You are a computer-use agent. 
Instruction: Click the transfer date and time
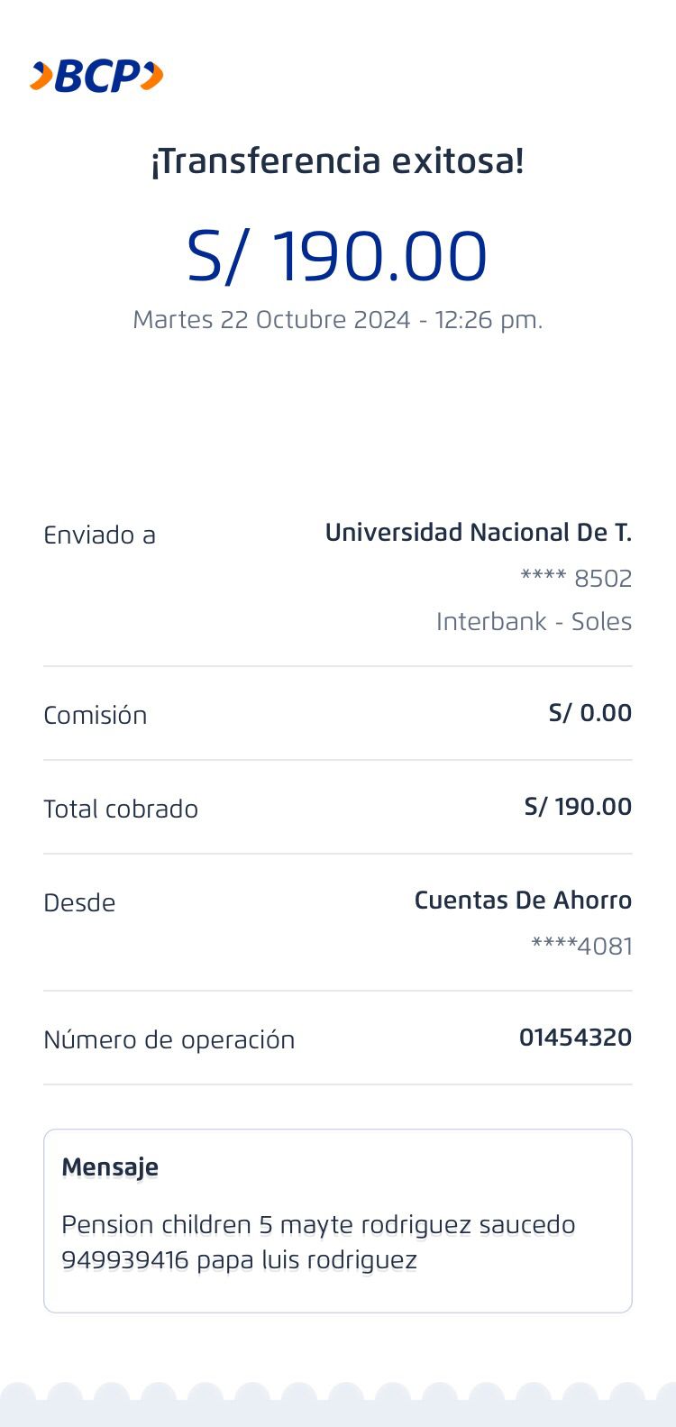tap(337, 320)
